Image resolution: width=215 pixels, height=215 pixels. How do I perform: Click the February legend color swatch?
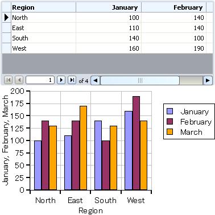click(x=170, y=122)
